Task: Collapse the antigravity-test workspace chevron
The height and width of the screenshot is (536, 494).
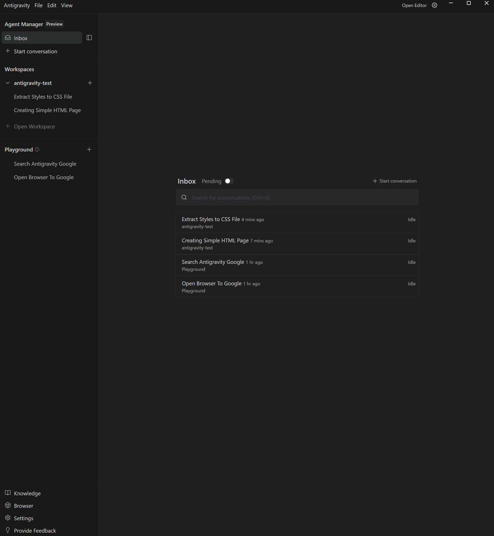Action: click(x=8, y=83)
